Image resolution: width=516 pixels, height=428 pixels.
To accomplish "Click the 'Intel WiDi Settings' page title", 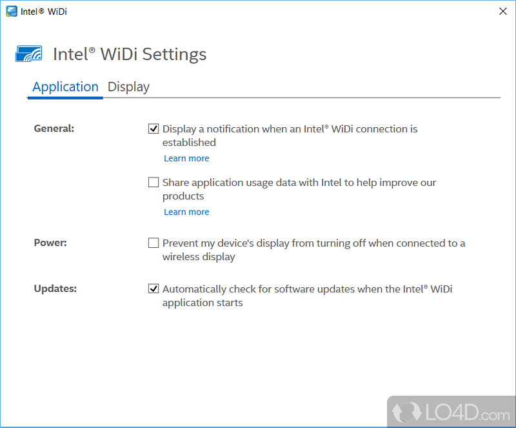I will point(130,54).
